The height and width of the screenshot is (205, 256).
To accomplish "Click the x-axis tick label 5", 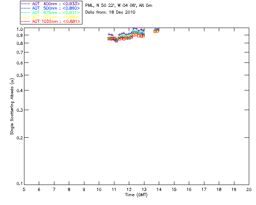I will click(24, 190).
